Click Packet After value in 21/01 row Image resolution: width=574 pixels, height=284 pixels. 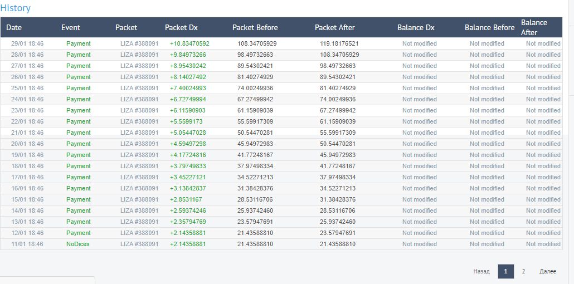coord(338,133)
